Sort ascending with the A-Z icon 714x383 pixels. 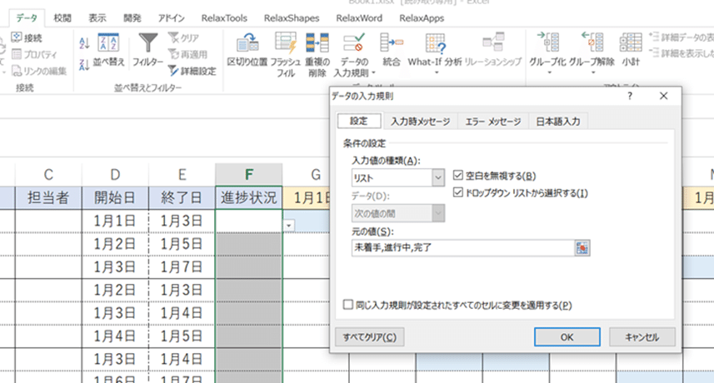84,43
